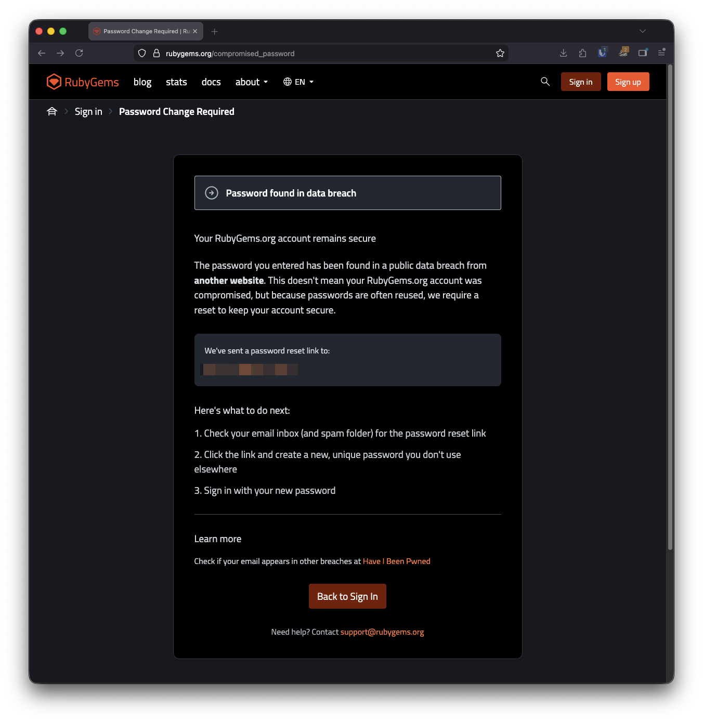Click the RubyGems logo

tap(83, 82)
